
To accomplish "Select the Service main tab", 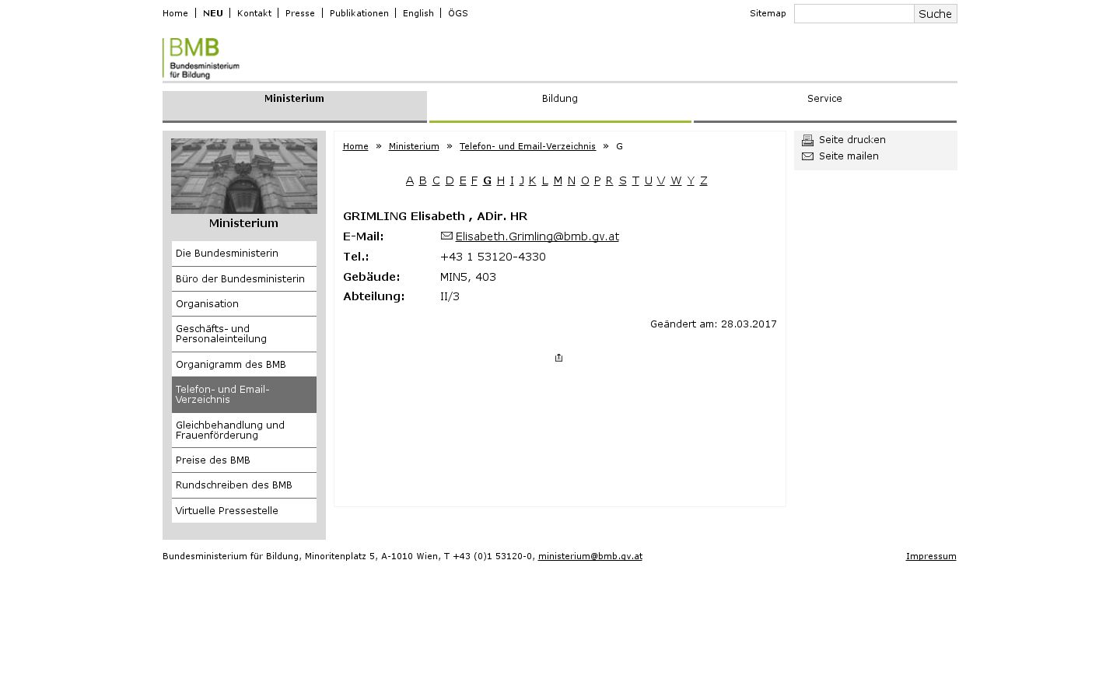I will coord(824,106).
